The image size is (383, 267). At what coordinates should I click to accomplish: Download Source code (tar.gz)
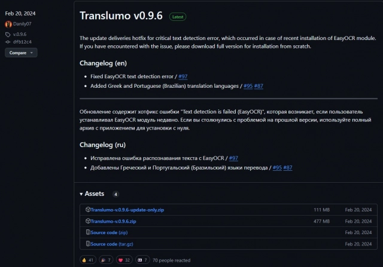pos(112,244)
